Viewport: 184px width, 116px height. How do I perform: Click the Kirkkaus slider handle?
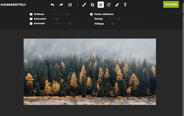(68, 14)
